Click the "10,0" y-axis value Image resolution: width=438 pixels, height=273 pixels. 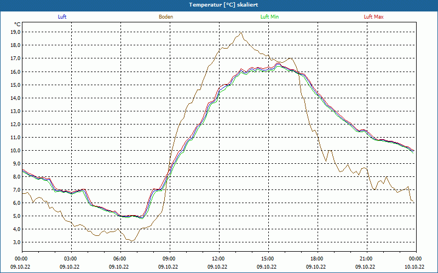(16, 151)
